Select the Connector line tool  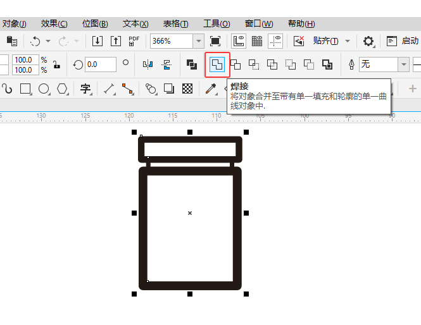coord(127,89)
